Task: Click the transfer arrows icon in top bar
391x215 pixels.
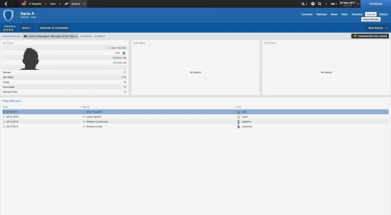Action: point(66,4)
